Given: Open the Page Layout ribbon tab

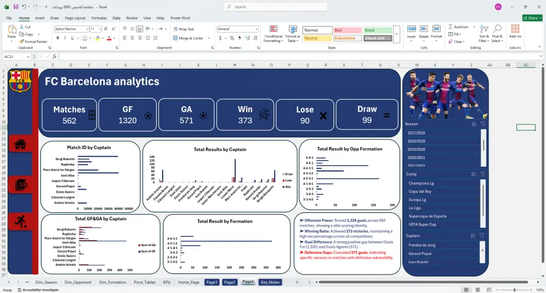Looking at the screenshot, I should coord(75,18).
